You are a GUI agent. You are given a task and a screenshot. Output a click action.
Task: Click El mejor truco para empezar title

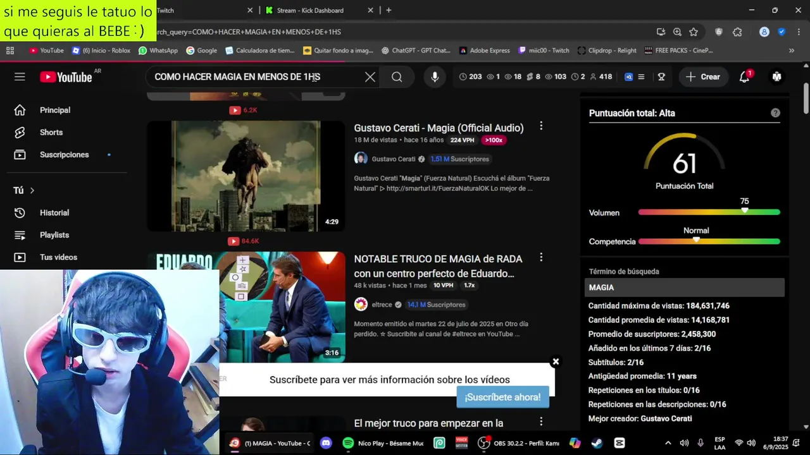click(428, 423)
